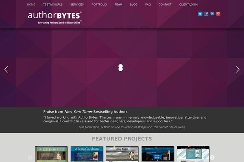This screenshot has width=244, height=162.
Task: Click the white loading indicator in the slider
Action: (x=120, y=68)
